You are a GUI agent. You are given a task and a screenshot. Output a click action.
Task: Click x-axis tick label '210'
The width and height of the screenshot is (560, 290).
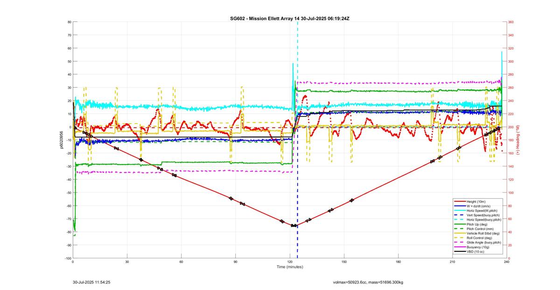452,262
